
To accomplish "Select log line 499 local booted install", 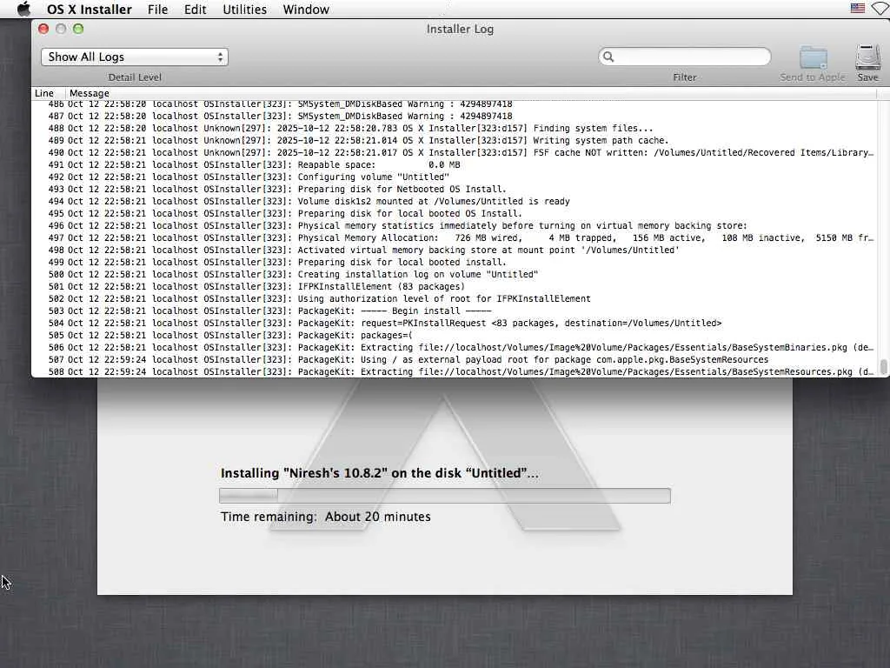I will (454, 263).
